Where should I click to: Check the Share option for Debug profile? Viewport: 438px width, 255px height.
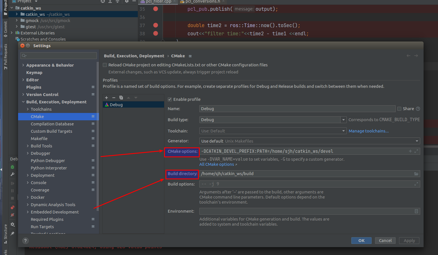[x=399, y=108]
